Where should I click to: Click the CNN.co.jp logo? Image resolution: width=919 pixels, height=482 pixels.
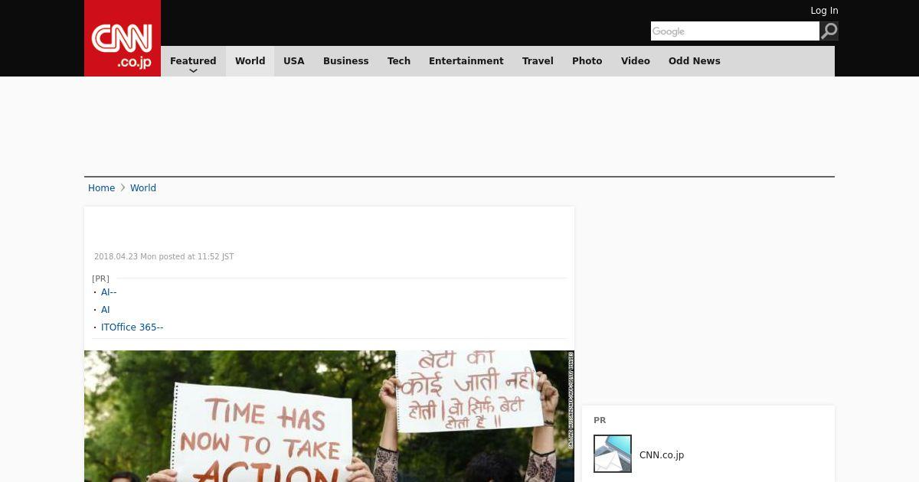123,38
